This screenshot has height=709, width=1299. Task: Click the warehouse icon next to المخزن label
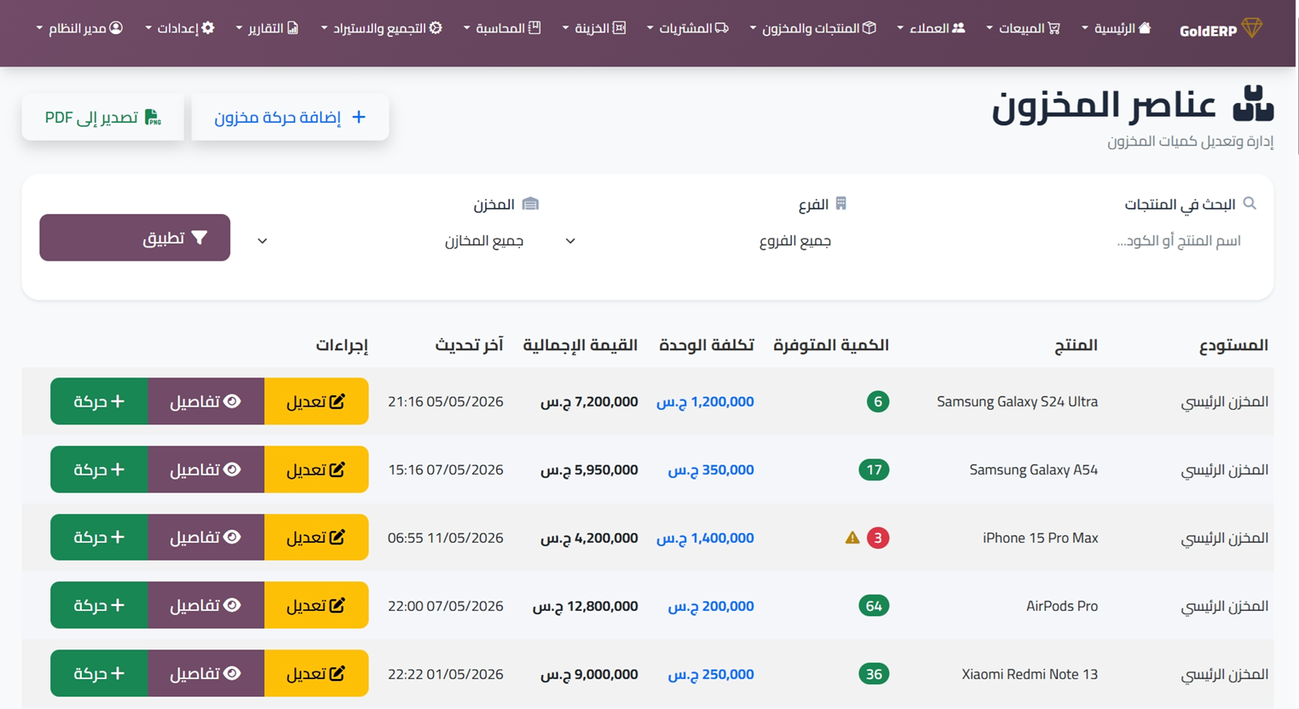(530, 204)
